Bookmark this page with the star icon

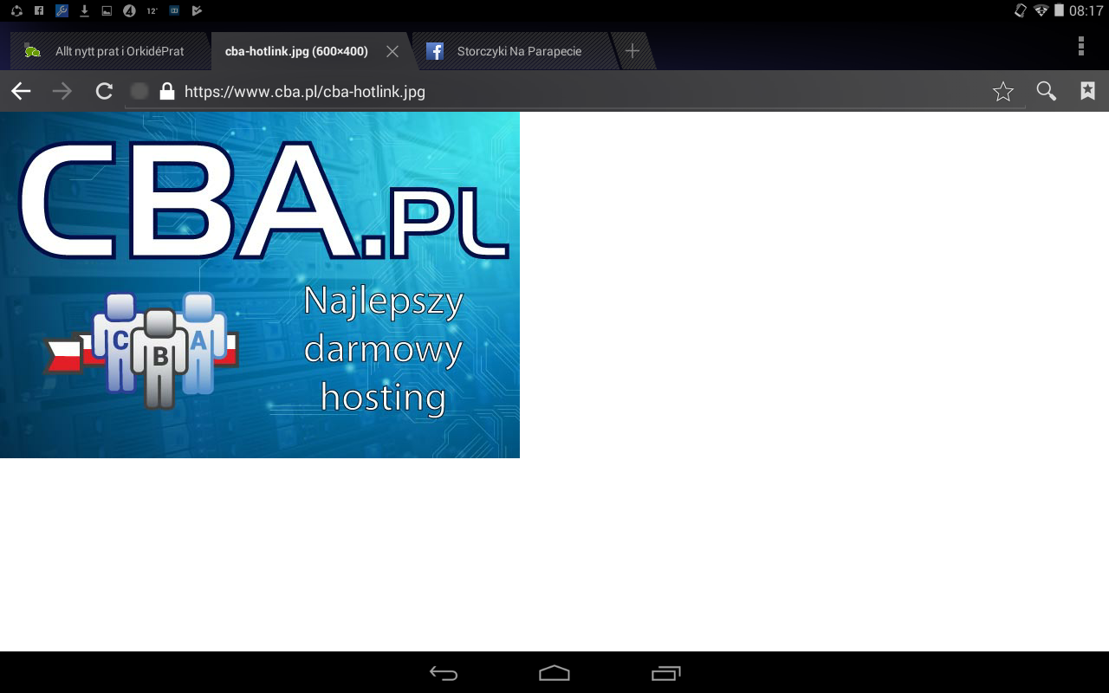(1003, 92)
